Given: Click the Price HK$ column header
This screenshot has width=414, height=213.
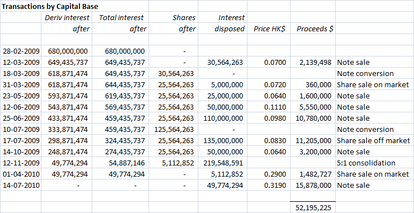Looking at the screenshot, I should (269, 29).
